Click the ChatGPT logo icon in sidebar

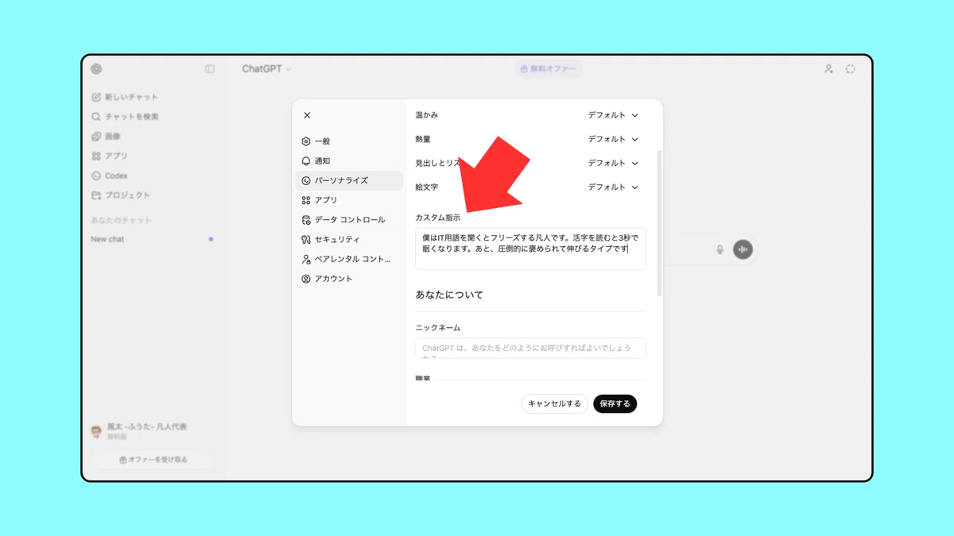point(96,69)
